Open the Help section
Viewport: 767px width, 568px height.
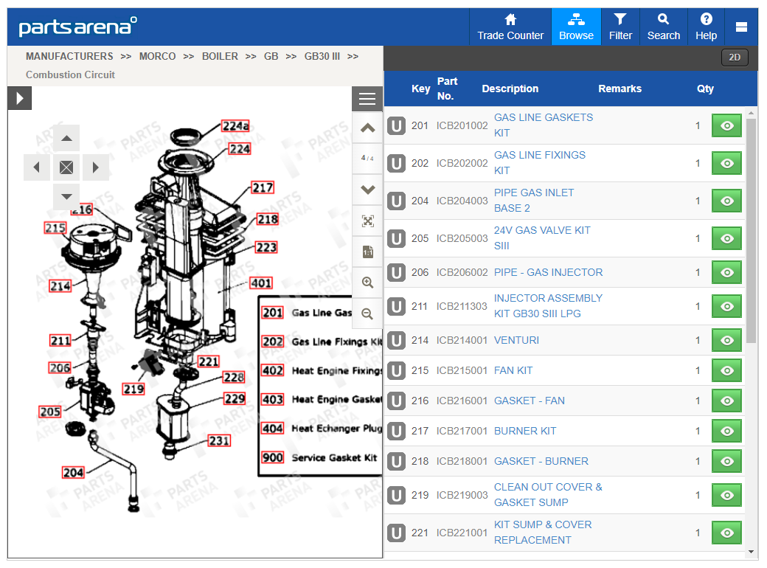pos(706,27)
